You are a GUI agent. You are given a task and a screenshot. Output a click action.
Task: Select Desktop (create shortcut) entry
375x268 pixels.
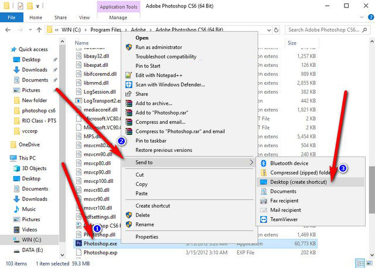[311, 182]
